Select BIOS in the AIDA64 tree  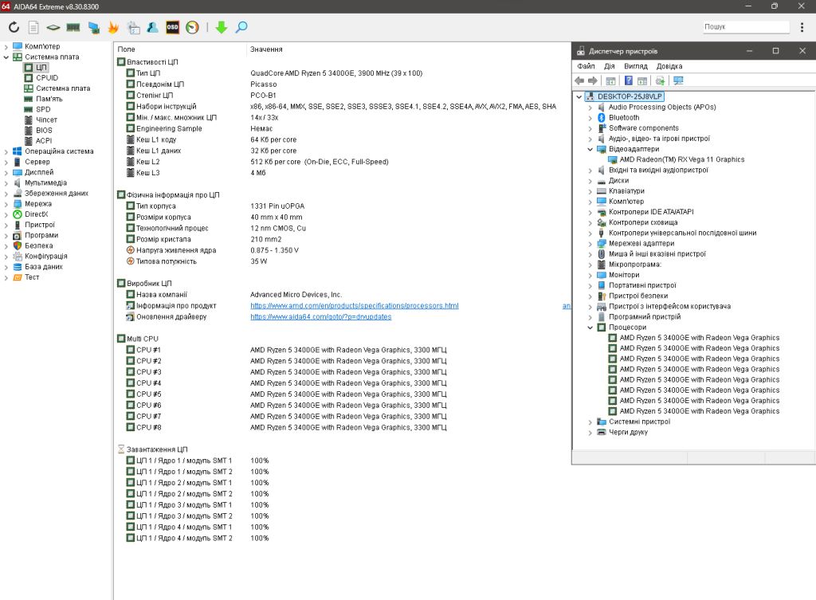(44, 130)
